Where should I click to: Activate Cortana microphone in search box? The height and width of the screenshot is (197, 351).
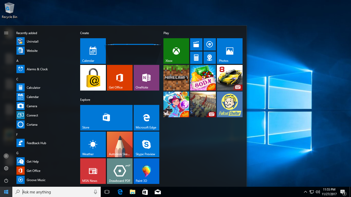(96, 192)
